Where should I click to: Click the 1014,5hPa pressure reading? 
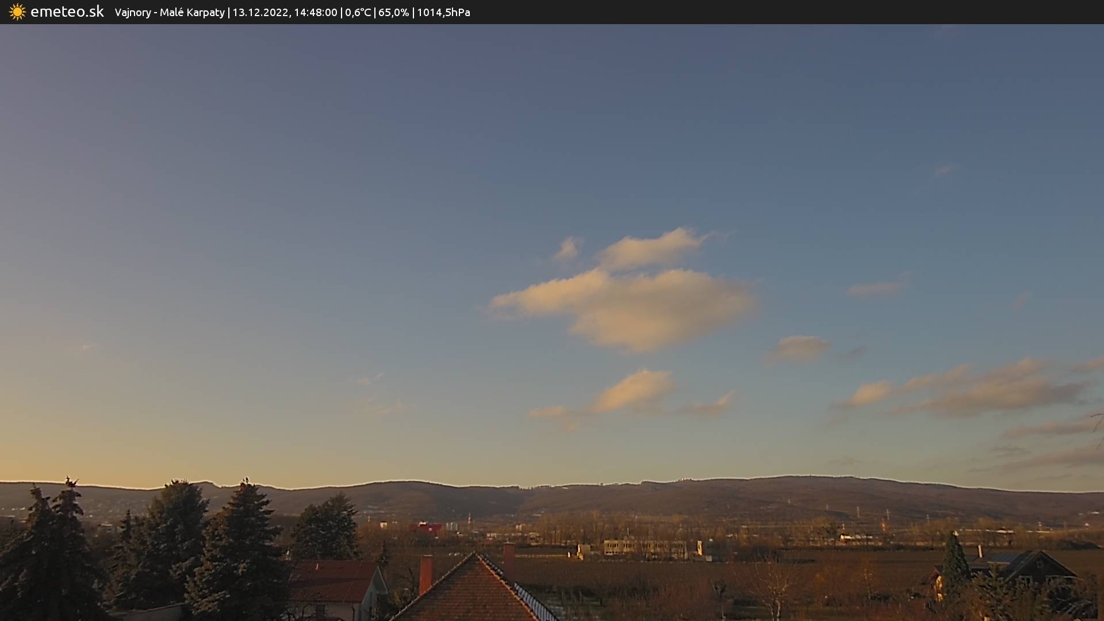point(443,13)
